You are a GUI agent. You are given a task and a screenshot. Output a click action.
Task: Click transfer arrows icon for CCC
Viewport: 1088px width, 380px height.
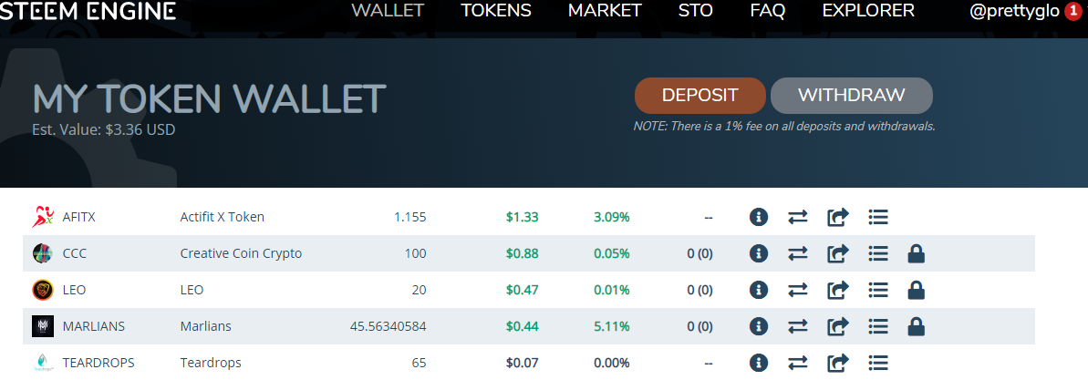(x=798, y=254)
